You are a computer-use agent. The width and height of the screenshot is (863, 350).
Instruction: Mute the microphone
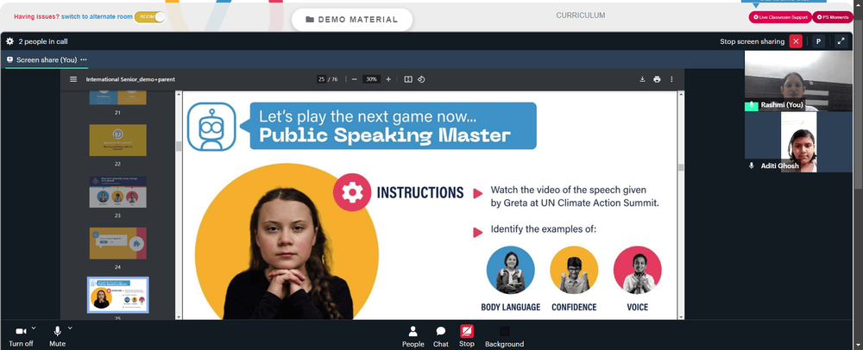coord(57,336)
